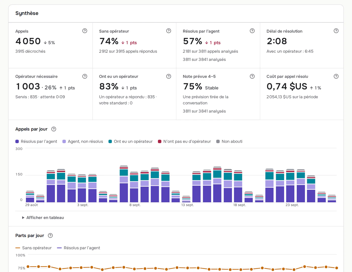Viewport: 352px width, 272px height.
Task: Click "2181 sur 3811 appels analysés" text
Action: [x=210, y=51]
